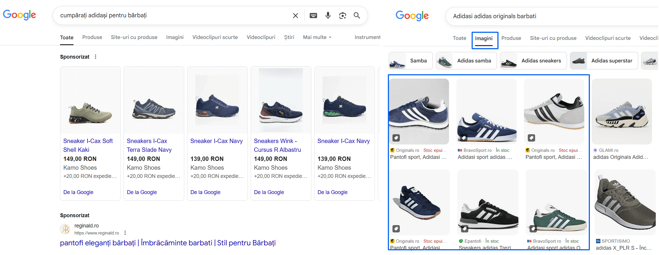Viewport: 659px width, 255px height.
Task: Open Google Lens image search icon
Action: pyautogui.click(x=342, y=16)
